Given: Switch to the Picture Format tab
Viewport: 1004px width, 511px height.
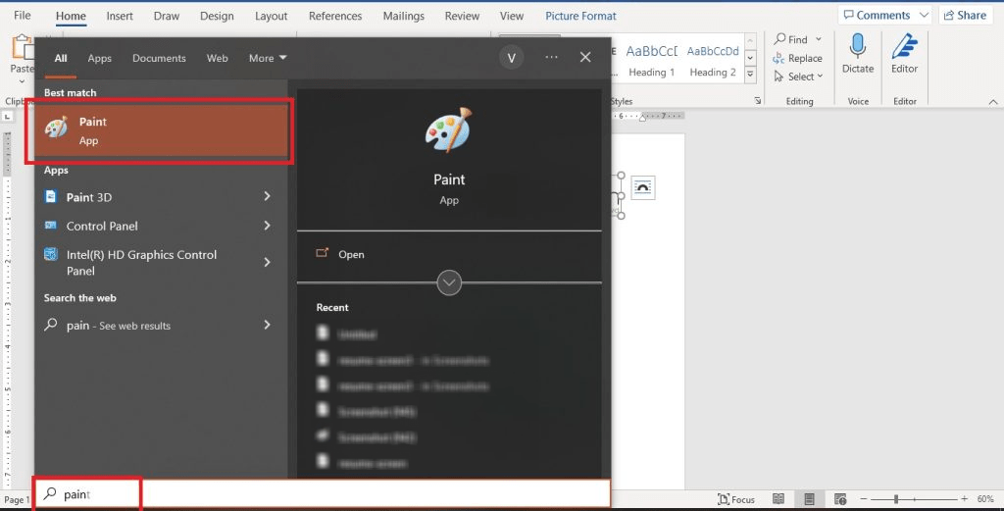Looking at the screenshot, I should (580, 16).
